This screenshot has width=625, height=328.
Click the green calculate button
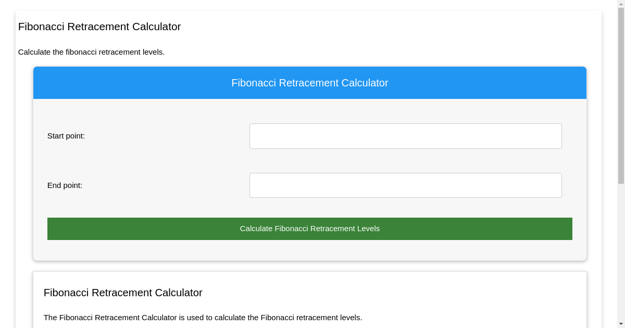click(309, 229)
